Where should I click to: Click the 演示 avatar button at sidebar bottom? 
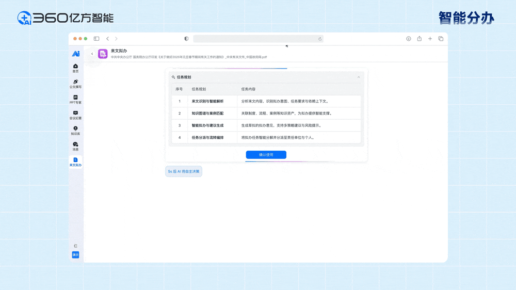75,255
